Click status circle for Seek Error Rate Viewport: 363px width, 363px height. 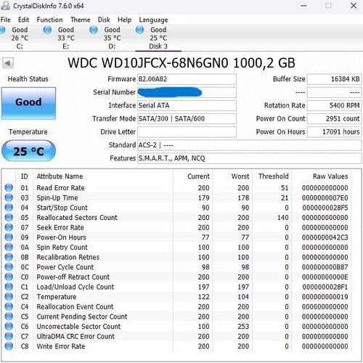coord(9,227)
